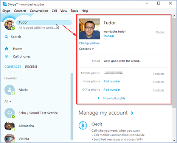Click the Manage my account heading

pyautogui.click(x=103, y=113)
